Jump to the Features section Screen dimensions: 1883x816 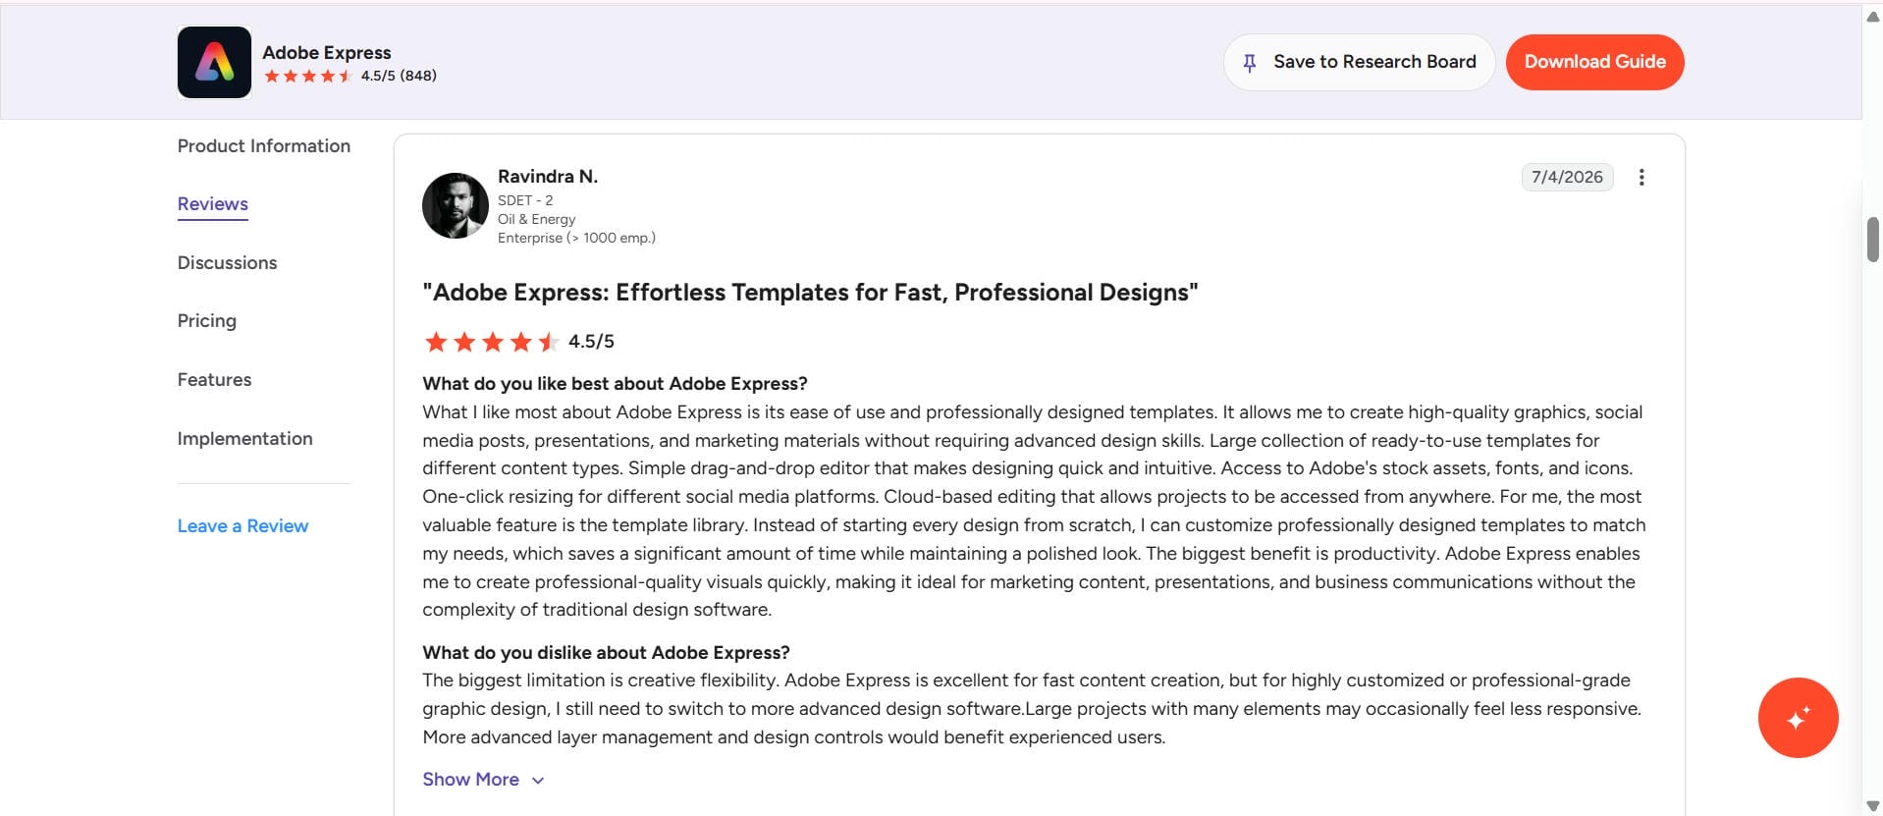pyautogui.click(x=214, y=380)
